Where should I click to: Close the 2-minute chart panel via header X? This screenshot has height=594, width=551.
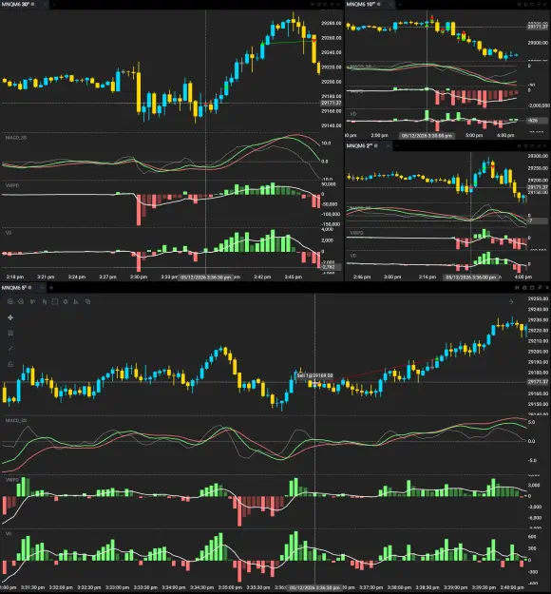[547, 145]
